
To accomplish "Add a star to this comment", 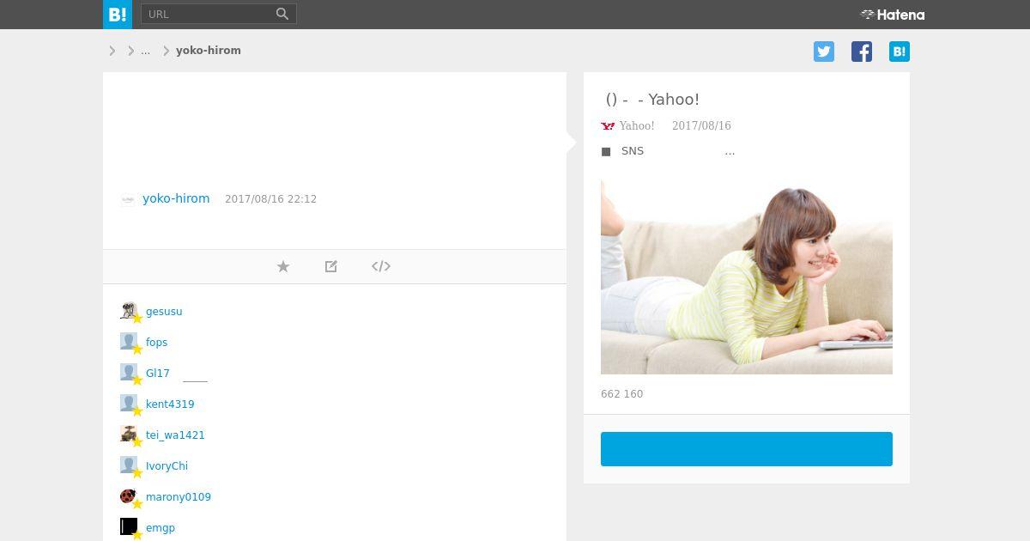I will point(283,266).
